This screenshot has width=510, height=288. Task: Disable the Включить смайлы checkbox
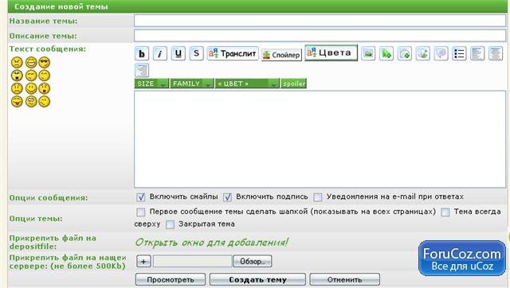(x=140, y=197)
